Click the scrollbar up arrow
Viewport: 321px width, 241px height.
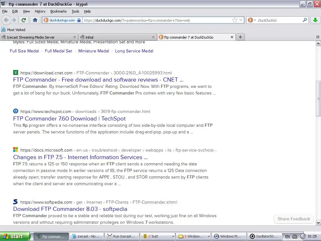[318, 43]
